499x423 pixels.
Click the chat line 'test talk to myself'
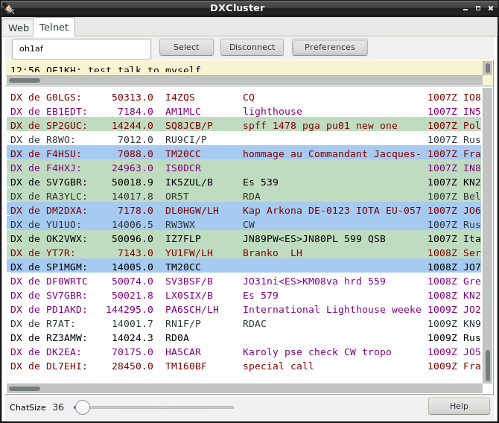[x=144, y=70]
